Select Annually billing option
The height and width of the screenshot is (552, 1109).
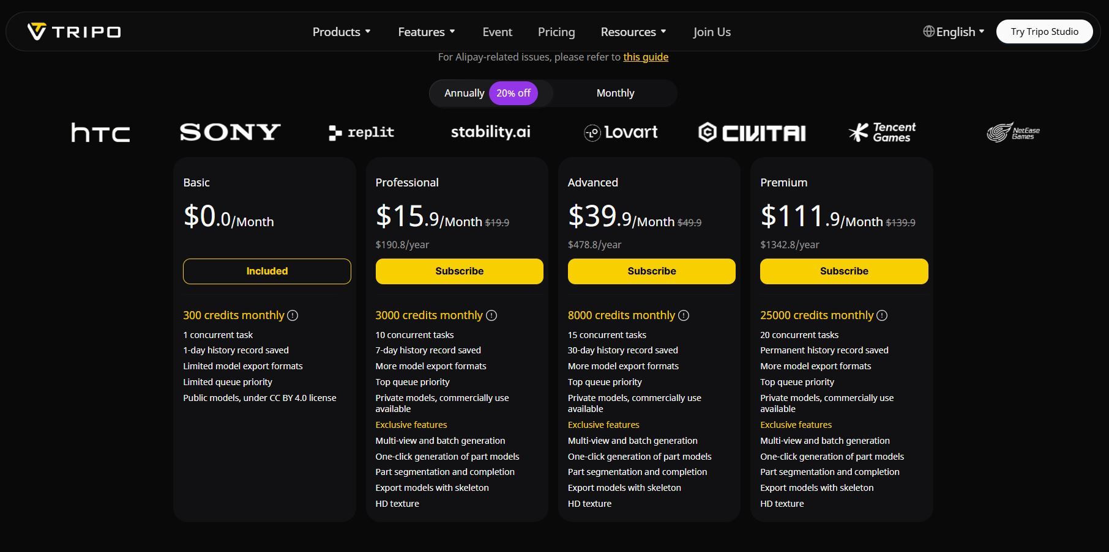pos(464,94)
